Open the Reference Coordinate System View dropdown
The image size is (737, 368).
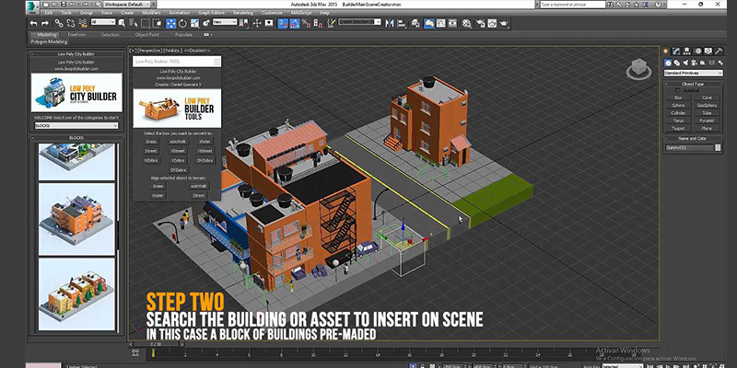click(x=225, y=21)
